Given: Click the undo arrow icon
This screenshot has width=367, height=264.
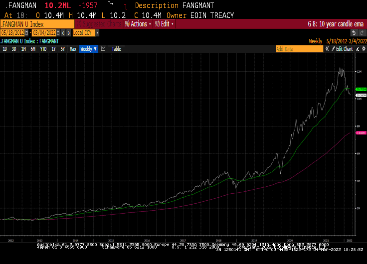Looking at the screenshot, I should click(354, 33).
